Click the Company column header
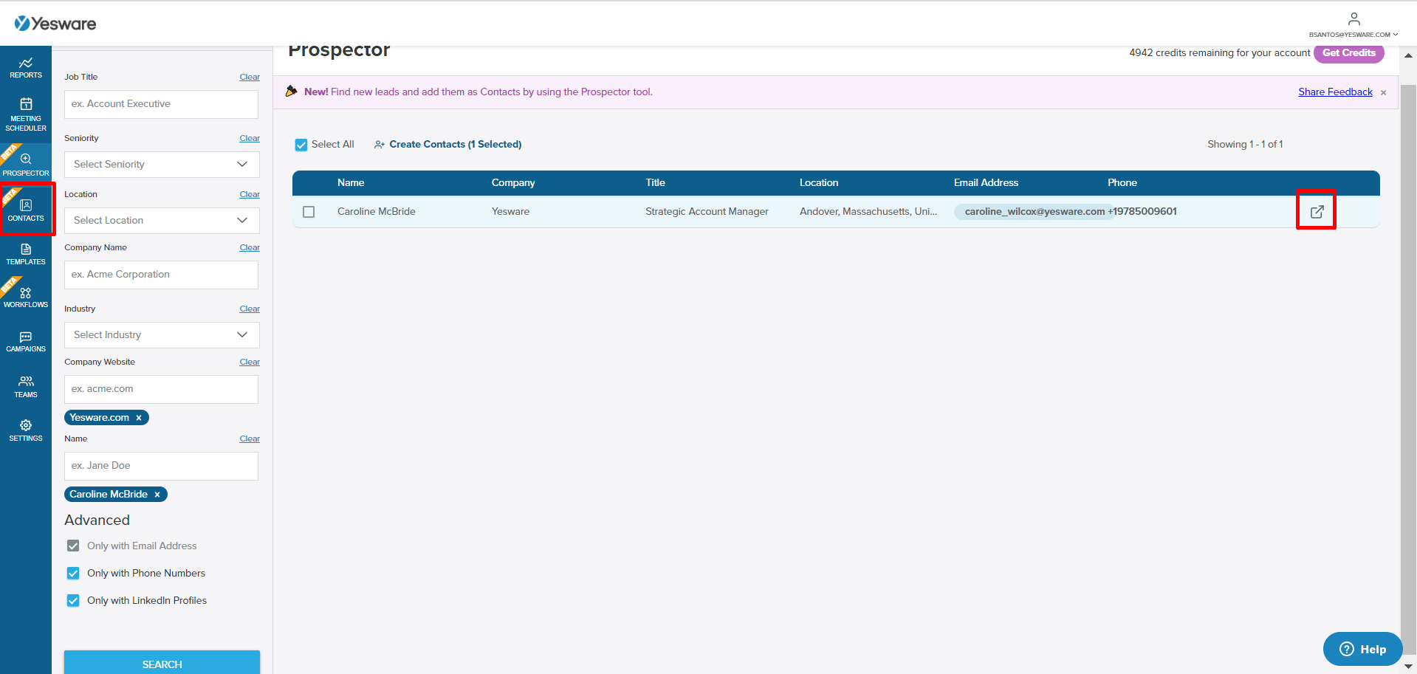 coord(513,182)
